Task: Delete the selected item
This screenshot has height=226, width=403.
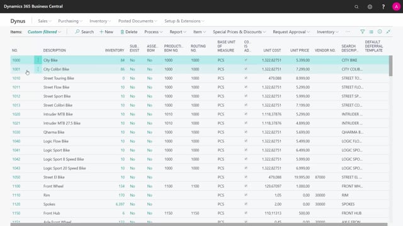Action: [x=129, y=32]
